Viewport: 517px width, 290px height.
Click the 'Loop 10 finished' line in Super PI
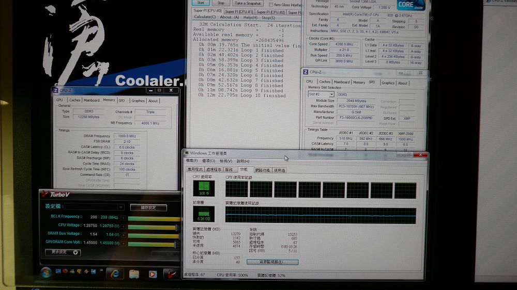click(x=242, y=95)
